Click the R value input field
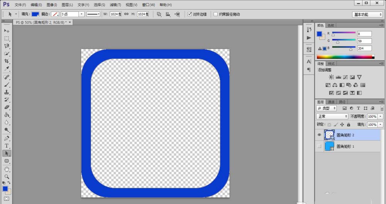Image resolution: width=386 pixels, height=204 pixels. pyautogui.click(x=364, y=34)
